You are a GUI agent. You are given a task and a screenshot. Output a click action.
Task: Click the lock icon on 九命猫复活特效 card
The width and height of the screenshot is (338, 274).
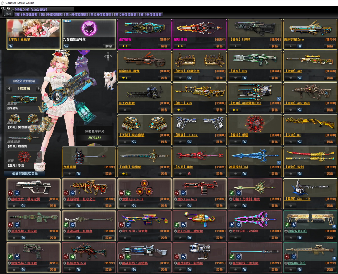tap(66, 46)
